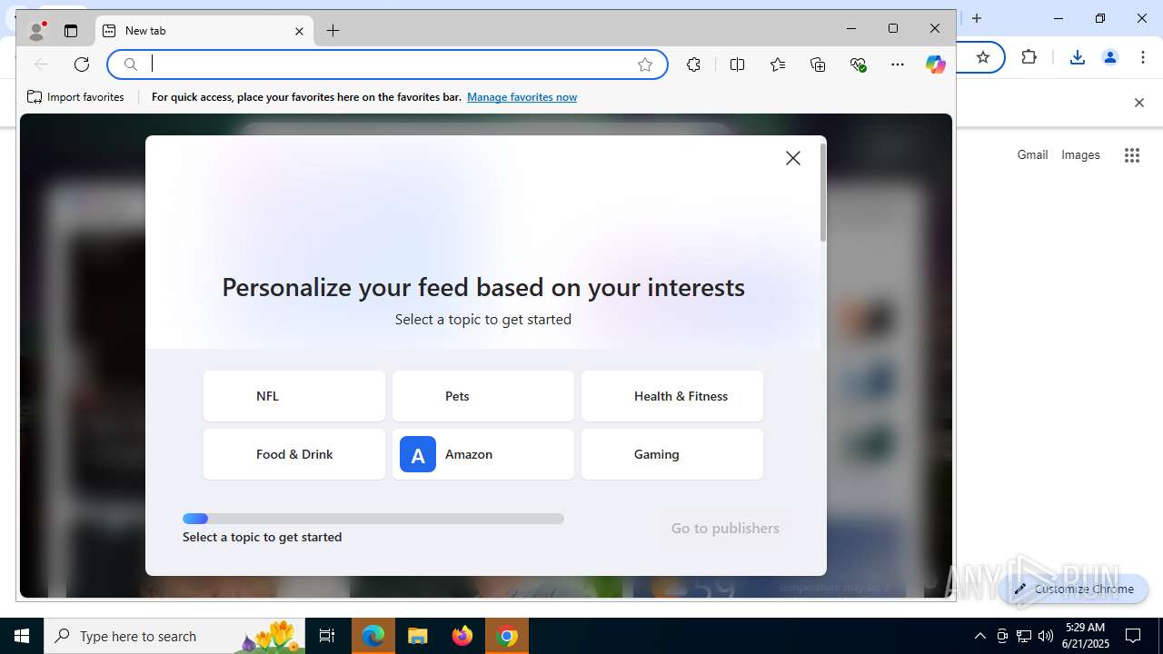
Task: Click the Customize Chrome button
Action: pyautogui.click(x=1074, y=589)
